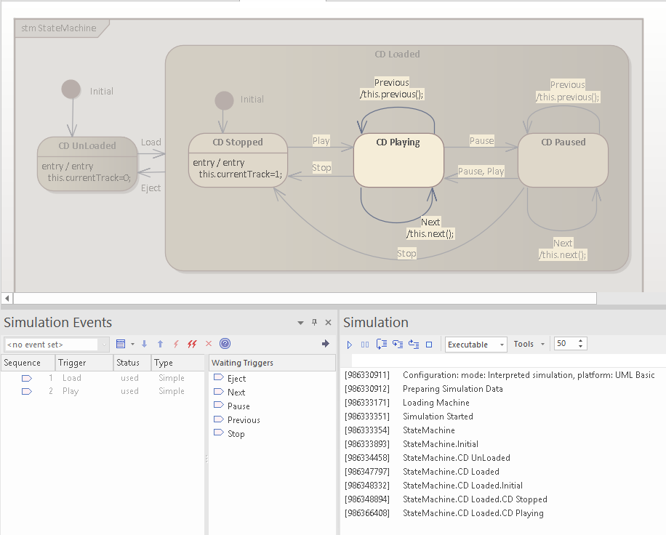Screen dimensions: 666x535
Task: Open the no event set combo box
Action: [103, 343]
